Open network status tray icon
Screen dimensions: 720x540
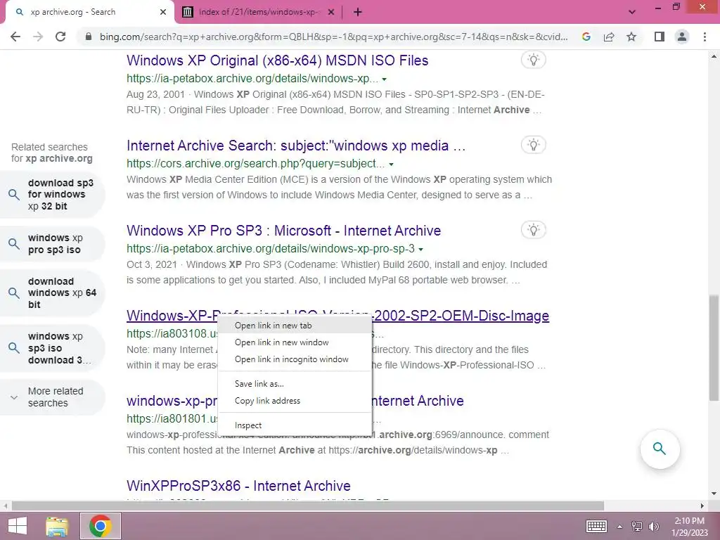pos(637,527)
